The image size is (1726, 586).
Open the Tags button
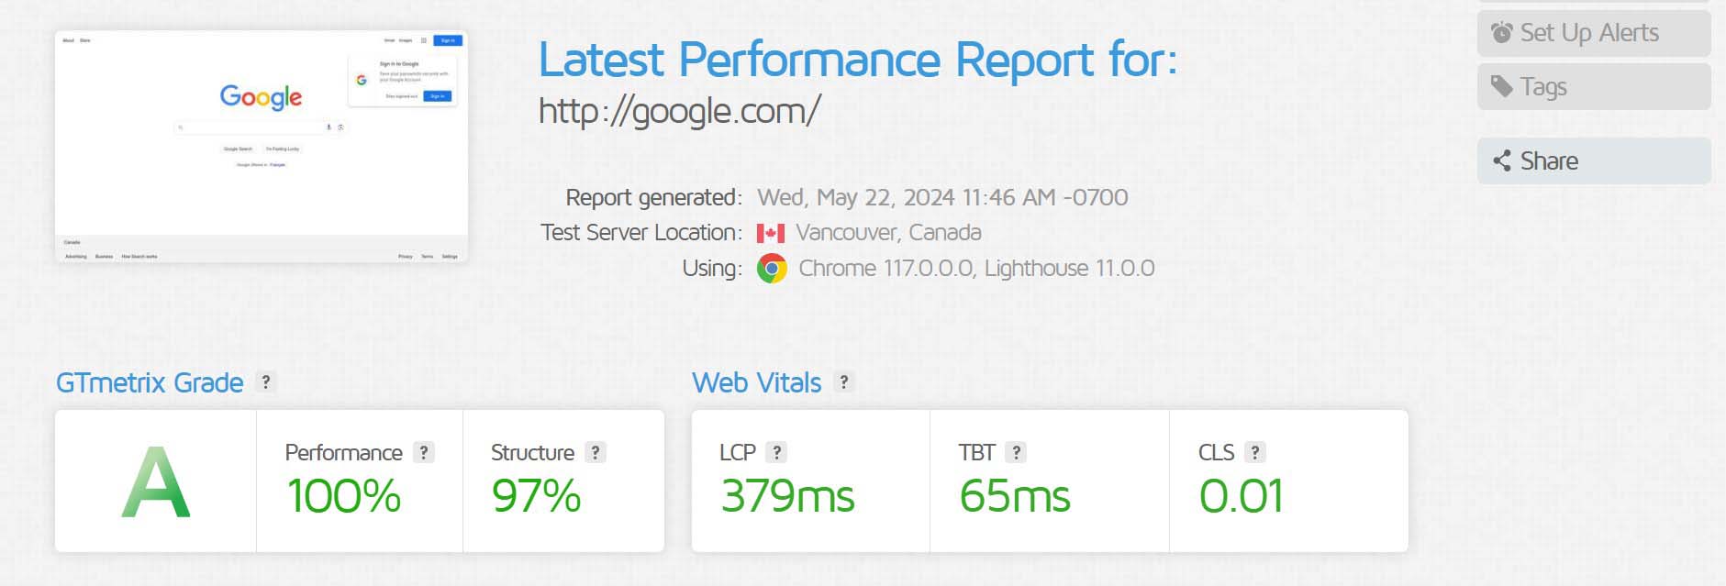coord(1594,87)
